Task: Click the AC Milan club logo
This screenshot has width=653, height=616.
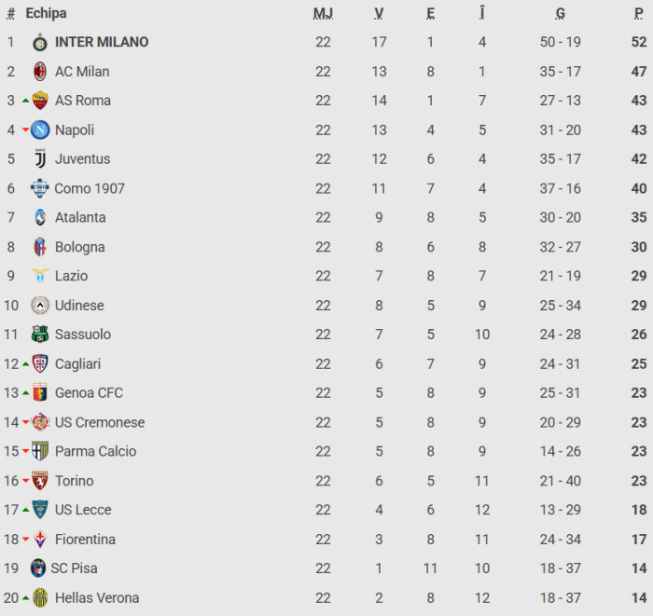Action: click(x=39, y=72)
